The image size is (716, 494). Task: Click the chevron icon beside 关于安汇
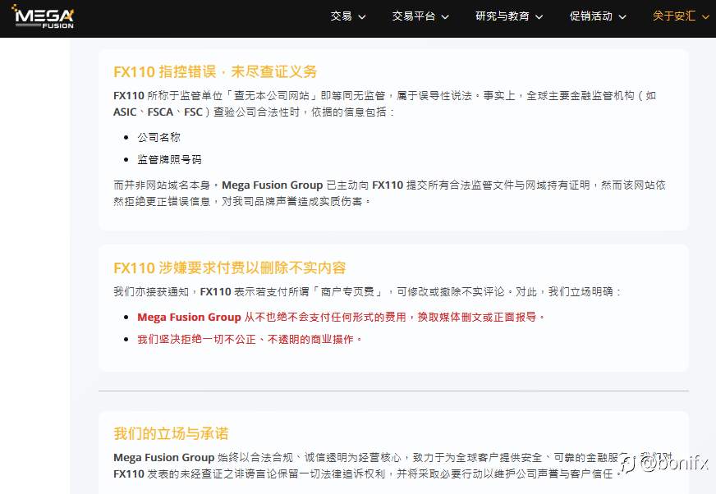tap(706, 16)
